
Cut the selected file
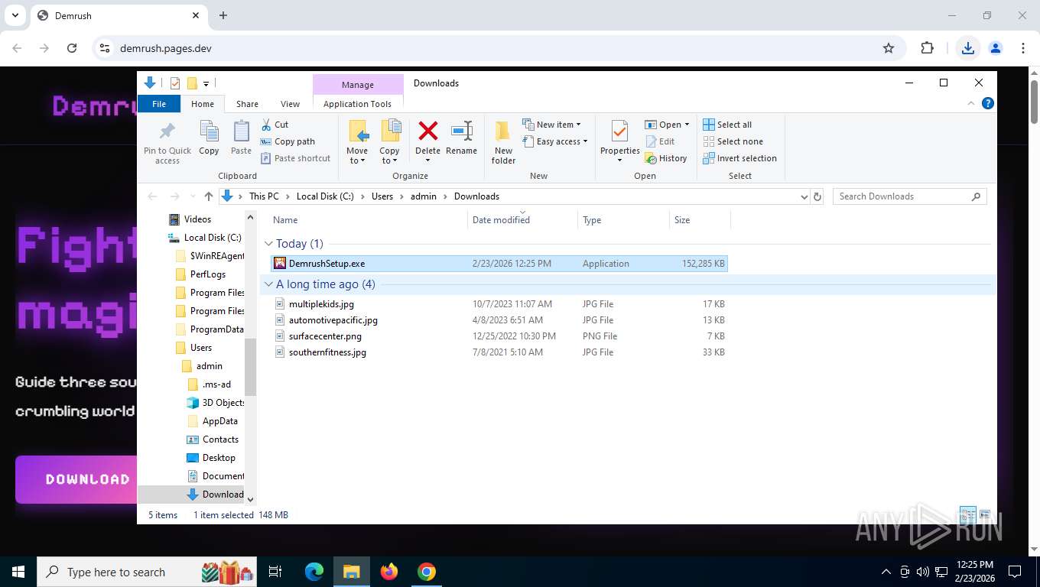click(x=275, y=125)
